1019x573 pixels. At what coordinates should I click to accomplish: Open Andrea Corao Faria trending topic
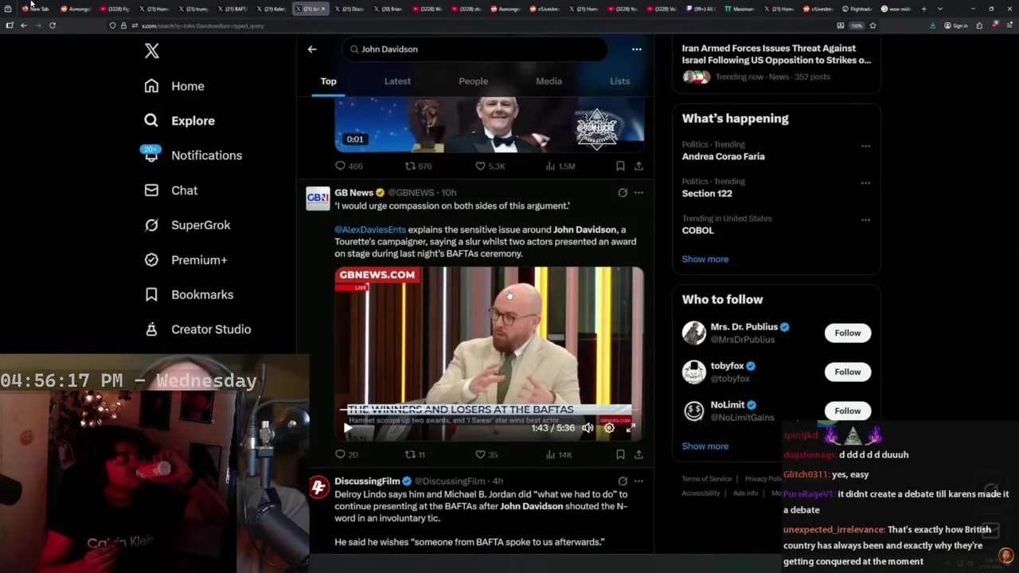[x=723, y=157]
